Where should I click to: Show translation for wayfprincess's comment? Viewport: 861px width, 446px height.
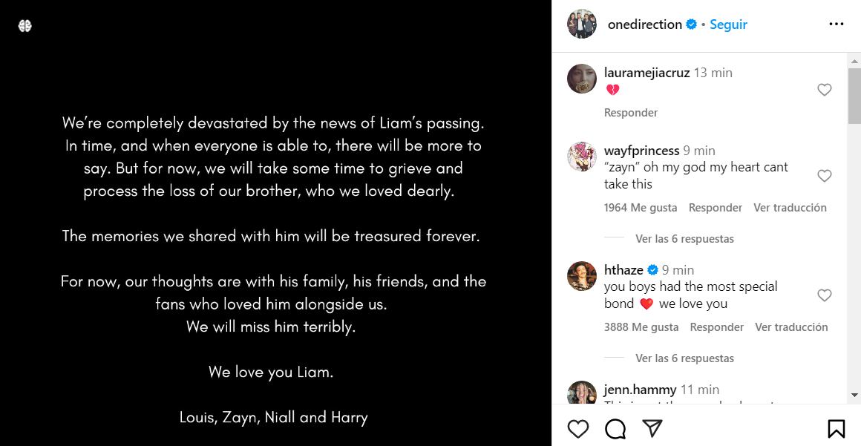pos(790,207)
